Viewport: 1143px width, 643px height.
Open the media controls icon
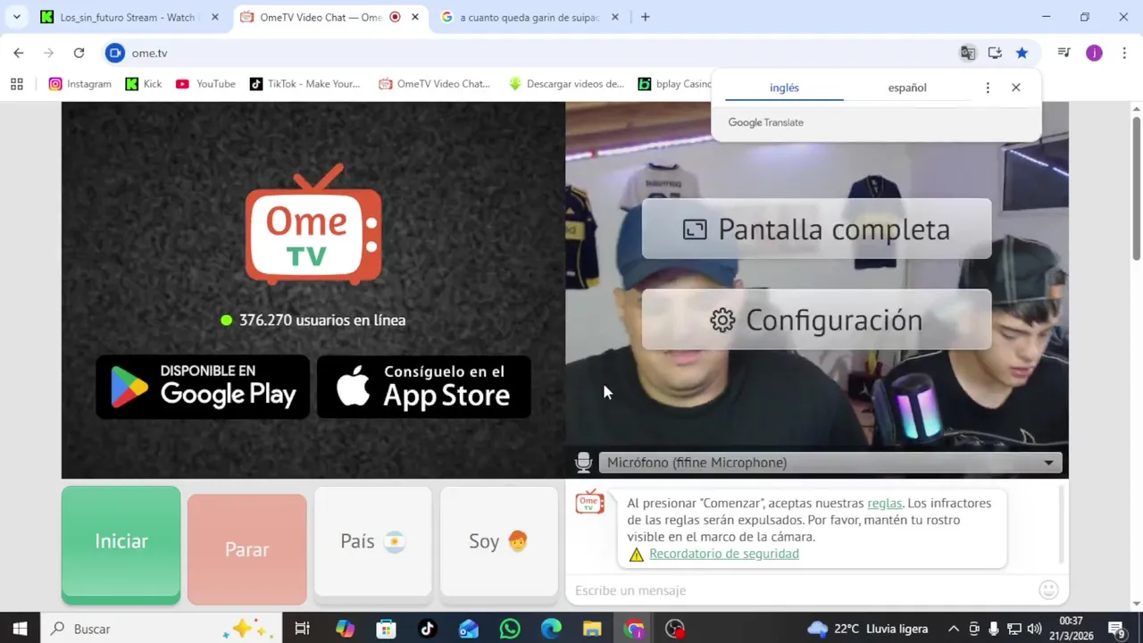click(x=1064, y=53)
